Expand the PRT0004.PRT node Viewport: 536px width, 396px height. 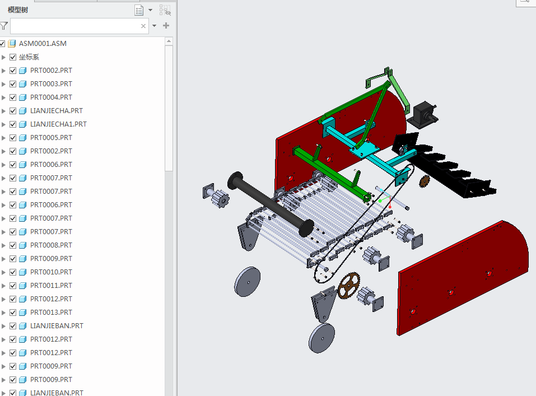4,97
